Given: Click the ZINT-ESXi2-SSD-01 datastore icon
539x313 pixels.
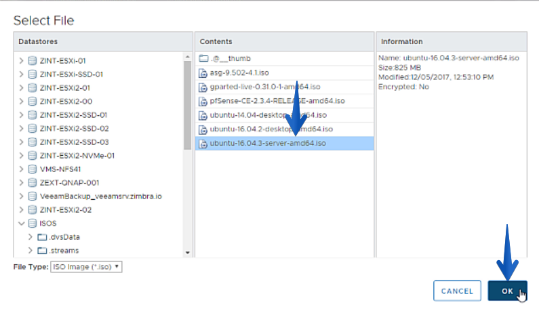Looking at the screenshot, I should point(33,115).
